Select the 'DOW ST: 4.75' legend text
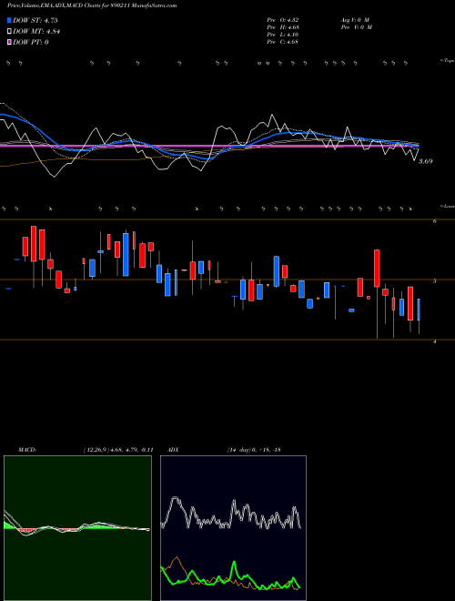455x601 pixels. click(35, 20)
